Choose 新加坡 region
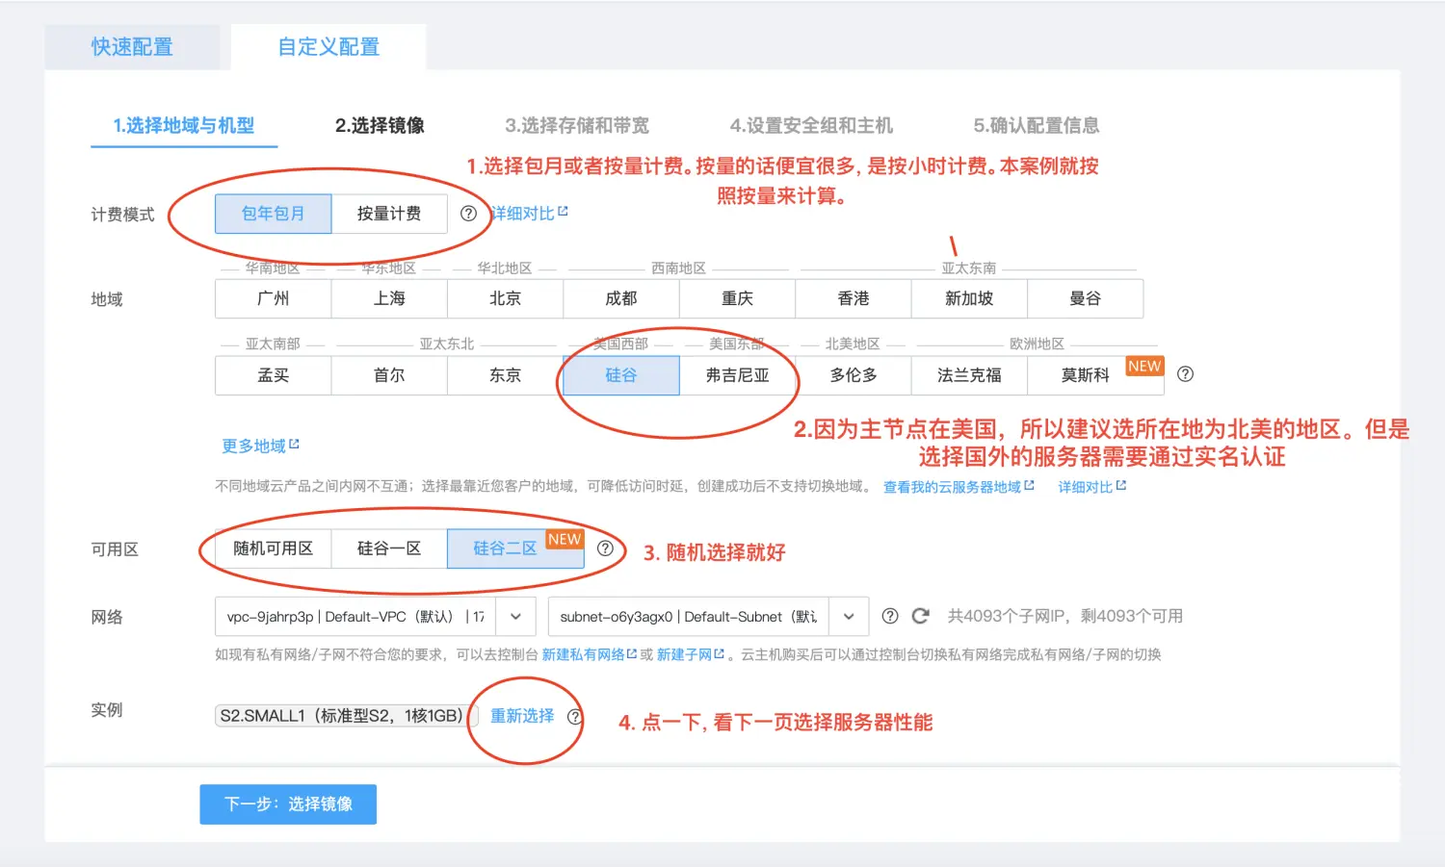Screen dimensions: 1445x867 click(x=969, y=298)
